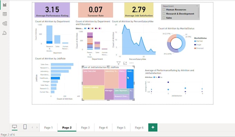Go to Page 4 tab
Screen dimensions: 235x137
[x=103, y=128]
